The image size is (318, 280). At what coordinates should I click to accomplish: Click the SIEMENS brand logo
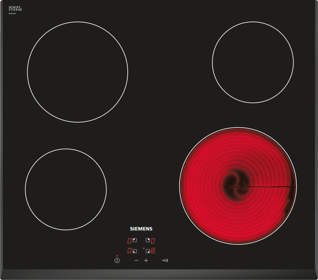[141, 229]
